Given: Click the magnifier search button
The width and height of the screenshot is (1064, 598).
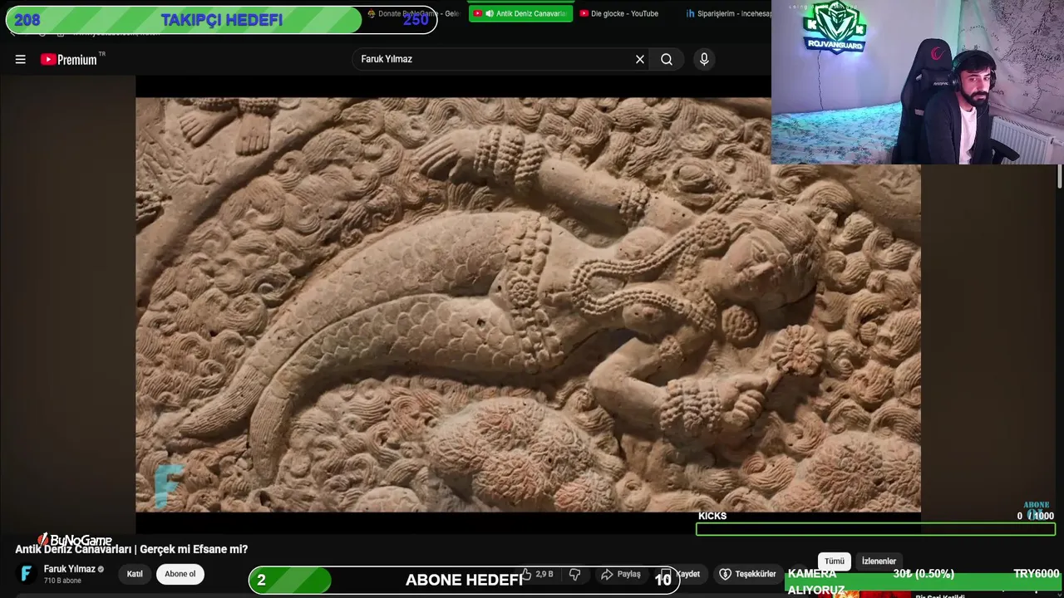Looking at the screenshot, I should click(x=667, y=59).
